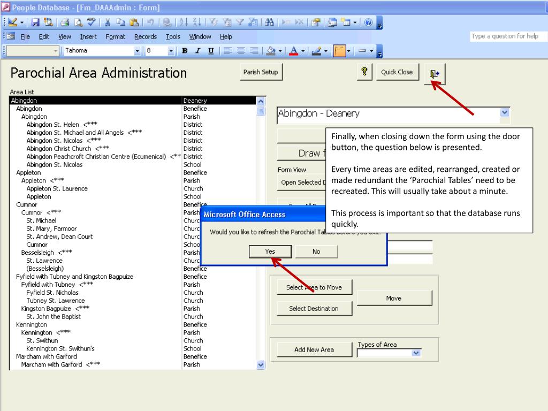The width and height of the screenshot is (548, 411).
Task: Click the Fill/Back Color paint bucket
Action: [x=271, y=51]
